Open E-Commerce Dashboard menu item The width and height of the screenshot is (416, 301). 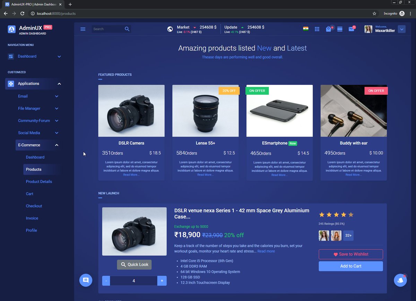coord(35,157)
